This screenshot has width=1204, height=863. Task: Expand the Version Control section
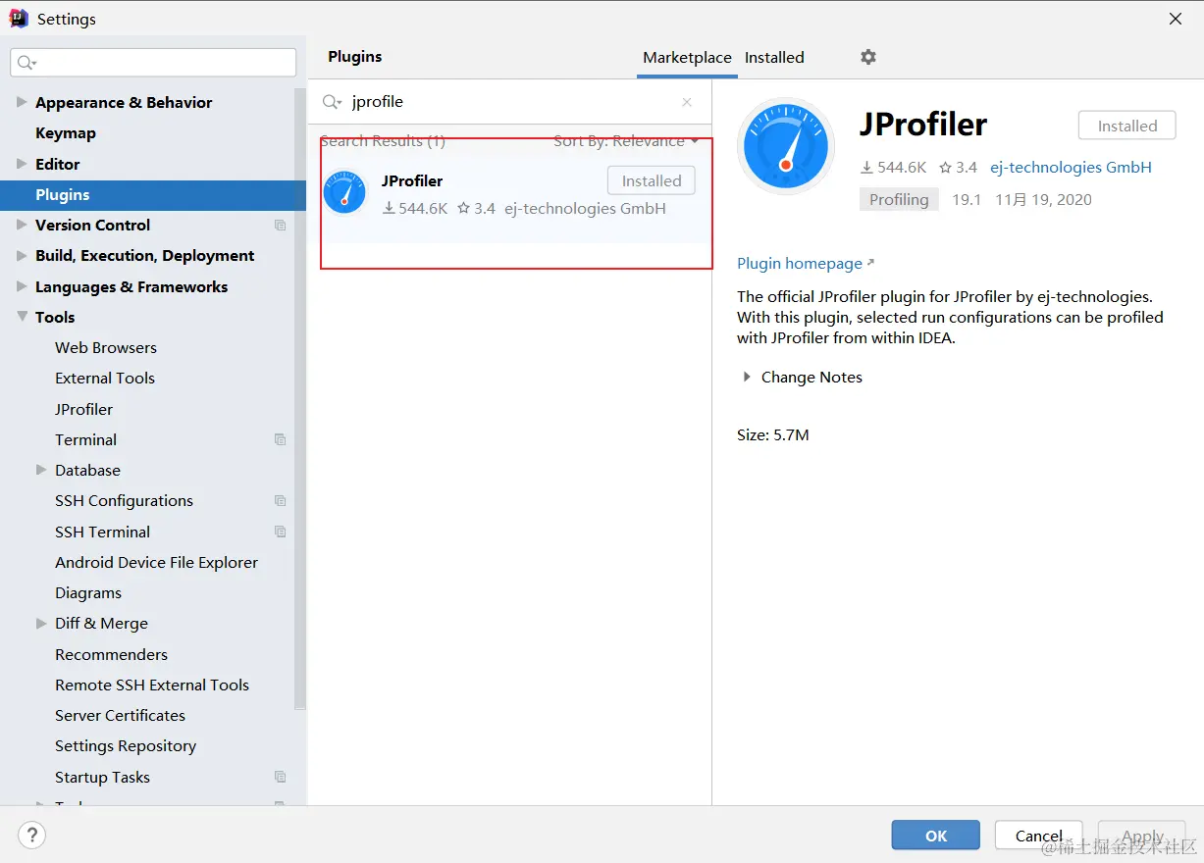[22, 225]
